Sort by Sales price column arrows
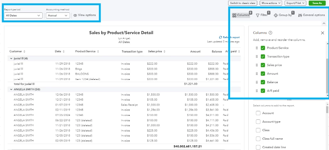Viewport: 329px width, 150px height. coord(164,52)
